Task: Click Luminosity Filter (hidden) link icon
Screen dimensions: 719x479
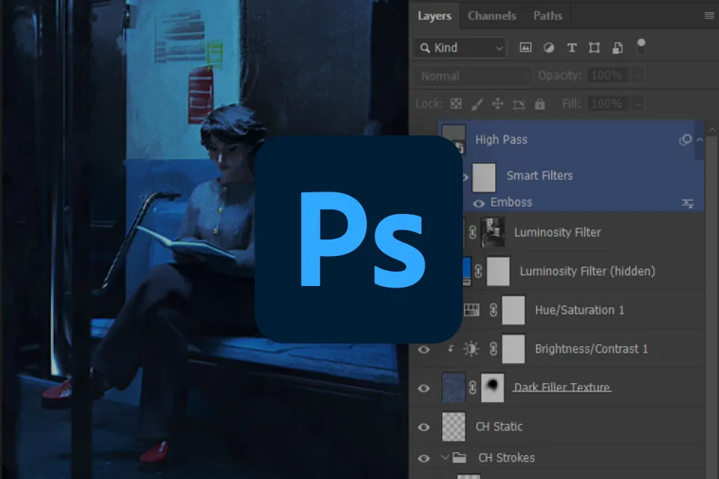Action: point(479,272)
